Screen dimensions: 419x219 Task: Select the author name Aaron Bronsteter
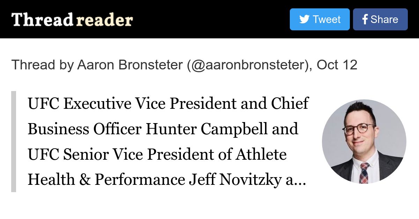tap(130, 65)
